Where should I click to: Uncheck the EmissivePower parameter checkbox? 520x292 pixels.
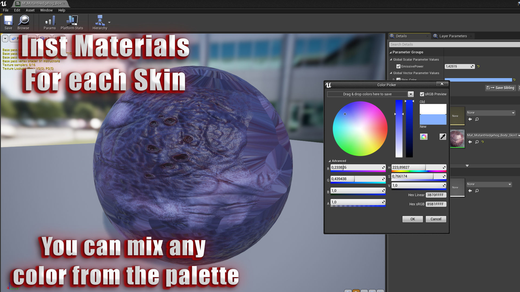pyautogui.click(x=398, y=66)
